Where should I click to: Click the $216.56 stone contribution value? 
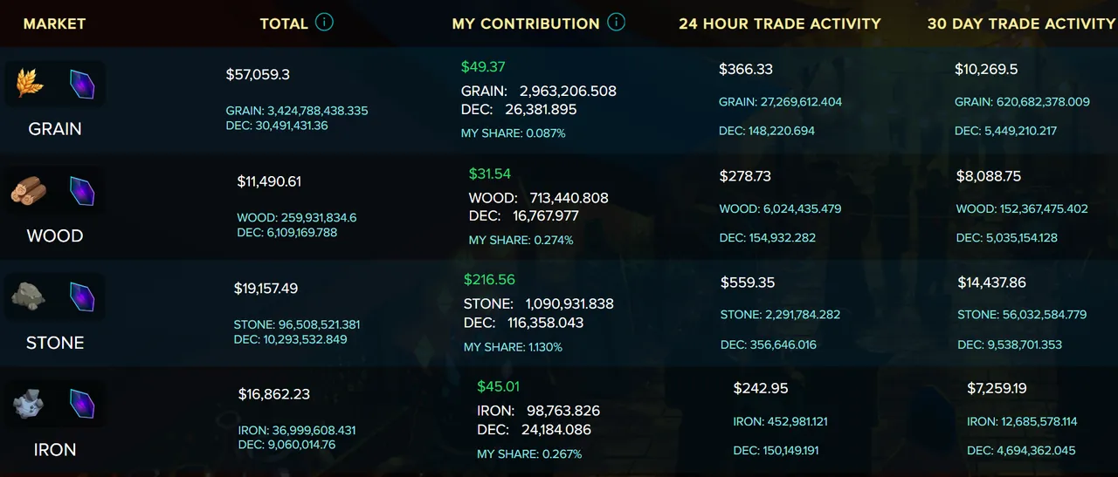490,280
